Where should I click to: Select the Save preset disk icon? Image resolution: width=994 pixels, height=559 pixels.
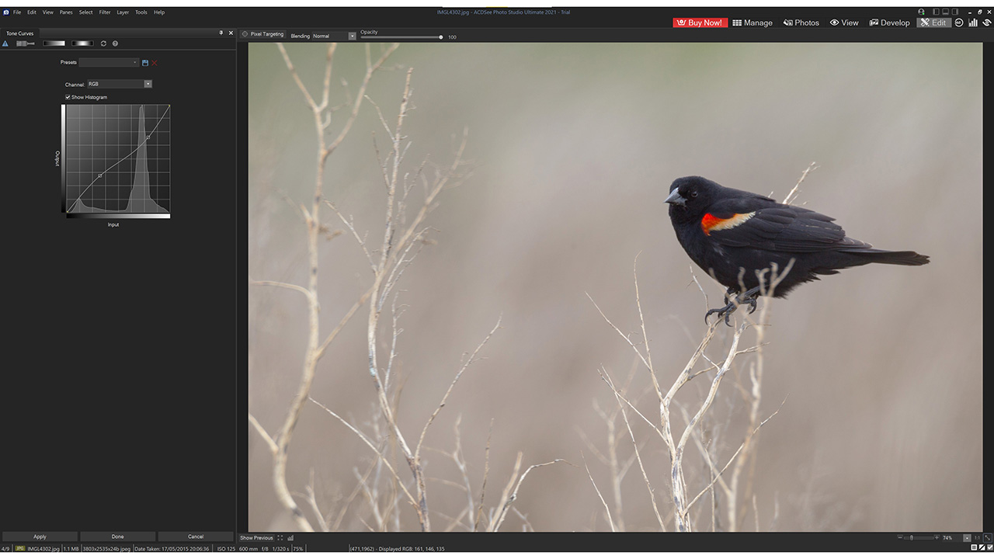(x=145, y=62)
